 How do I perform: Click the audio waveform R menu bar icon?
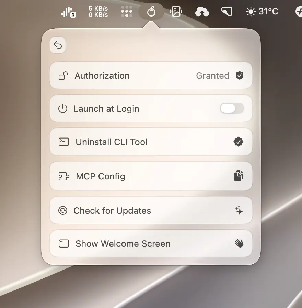[x=68, y=12]
